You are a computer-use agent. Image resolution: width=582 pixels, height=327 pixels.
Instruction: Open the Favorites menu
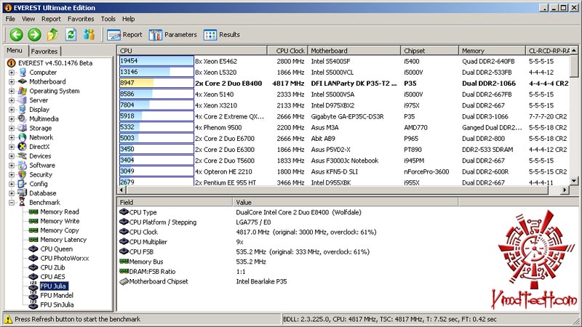(x=81, y=19)
